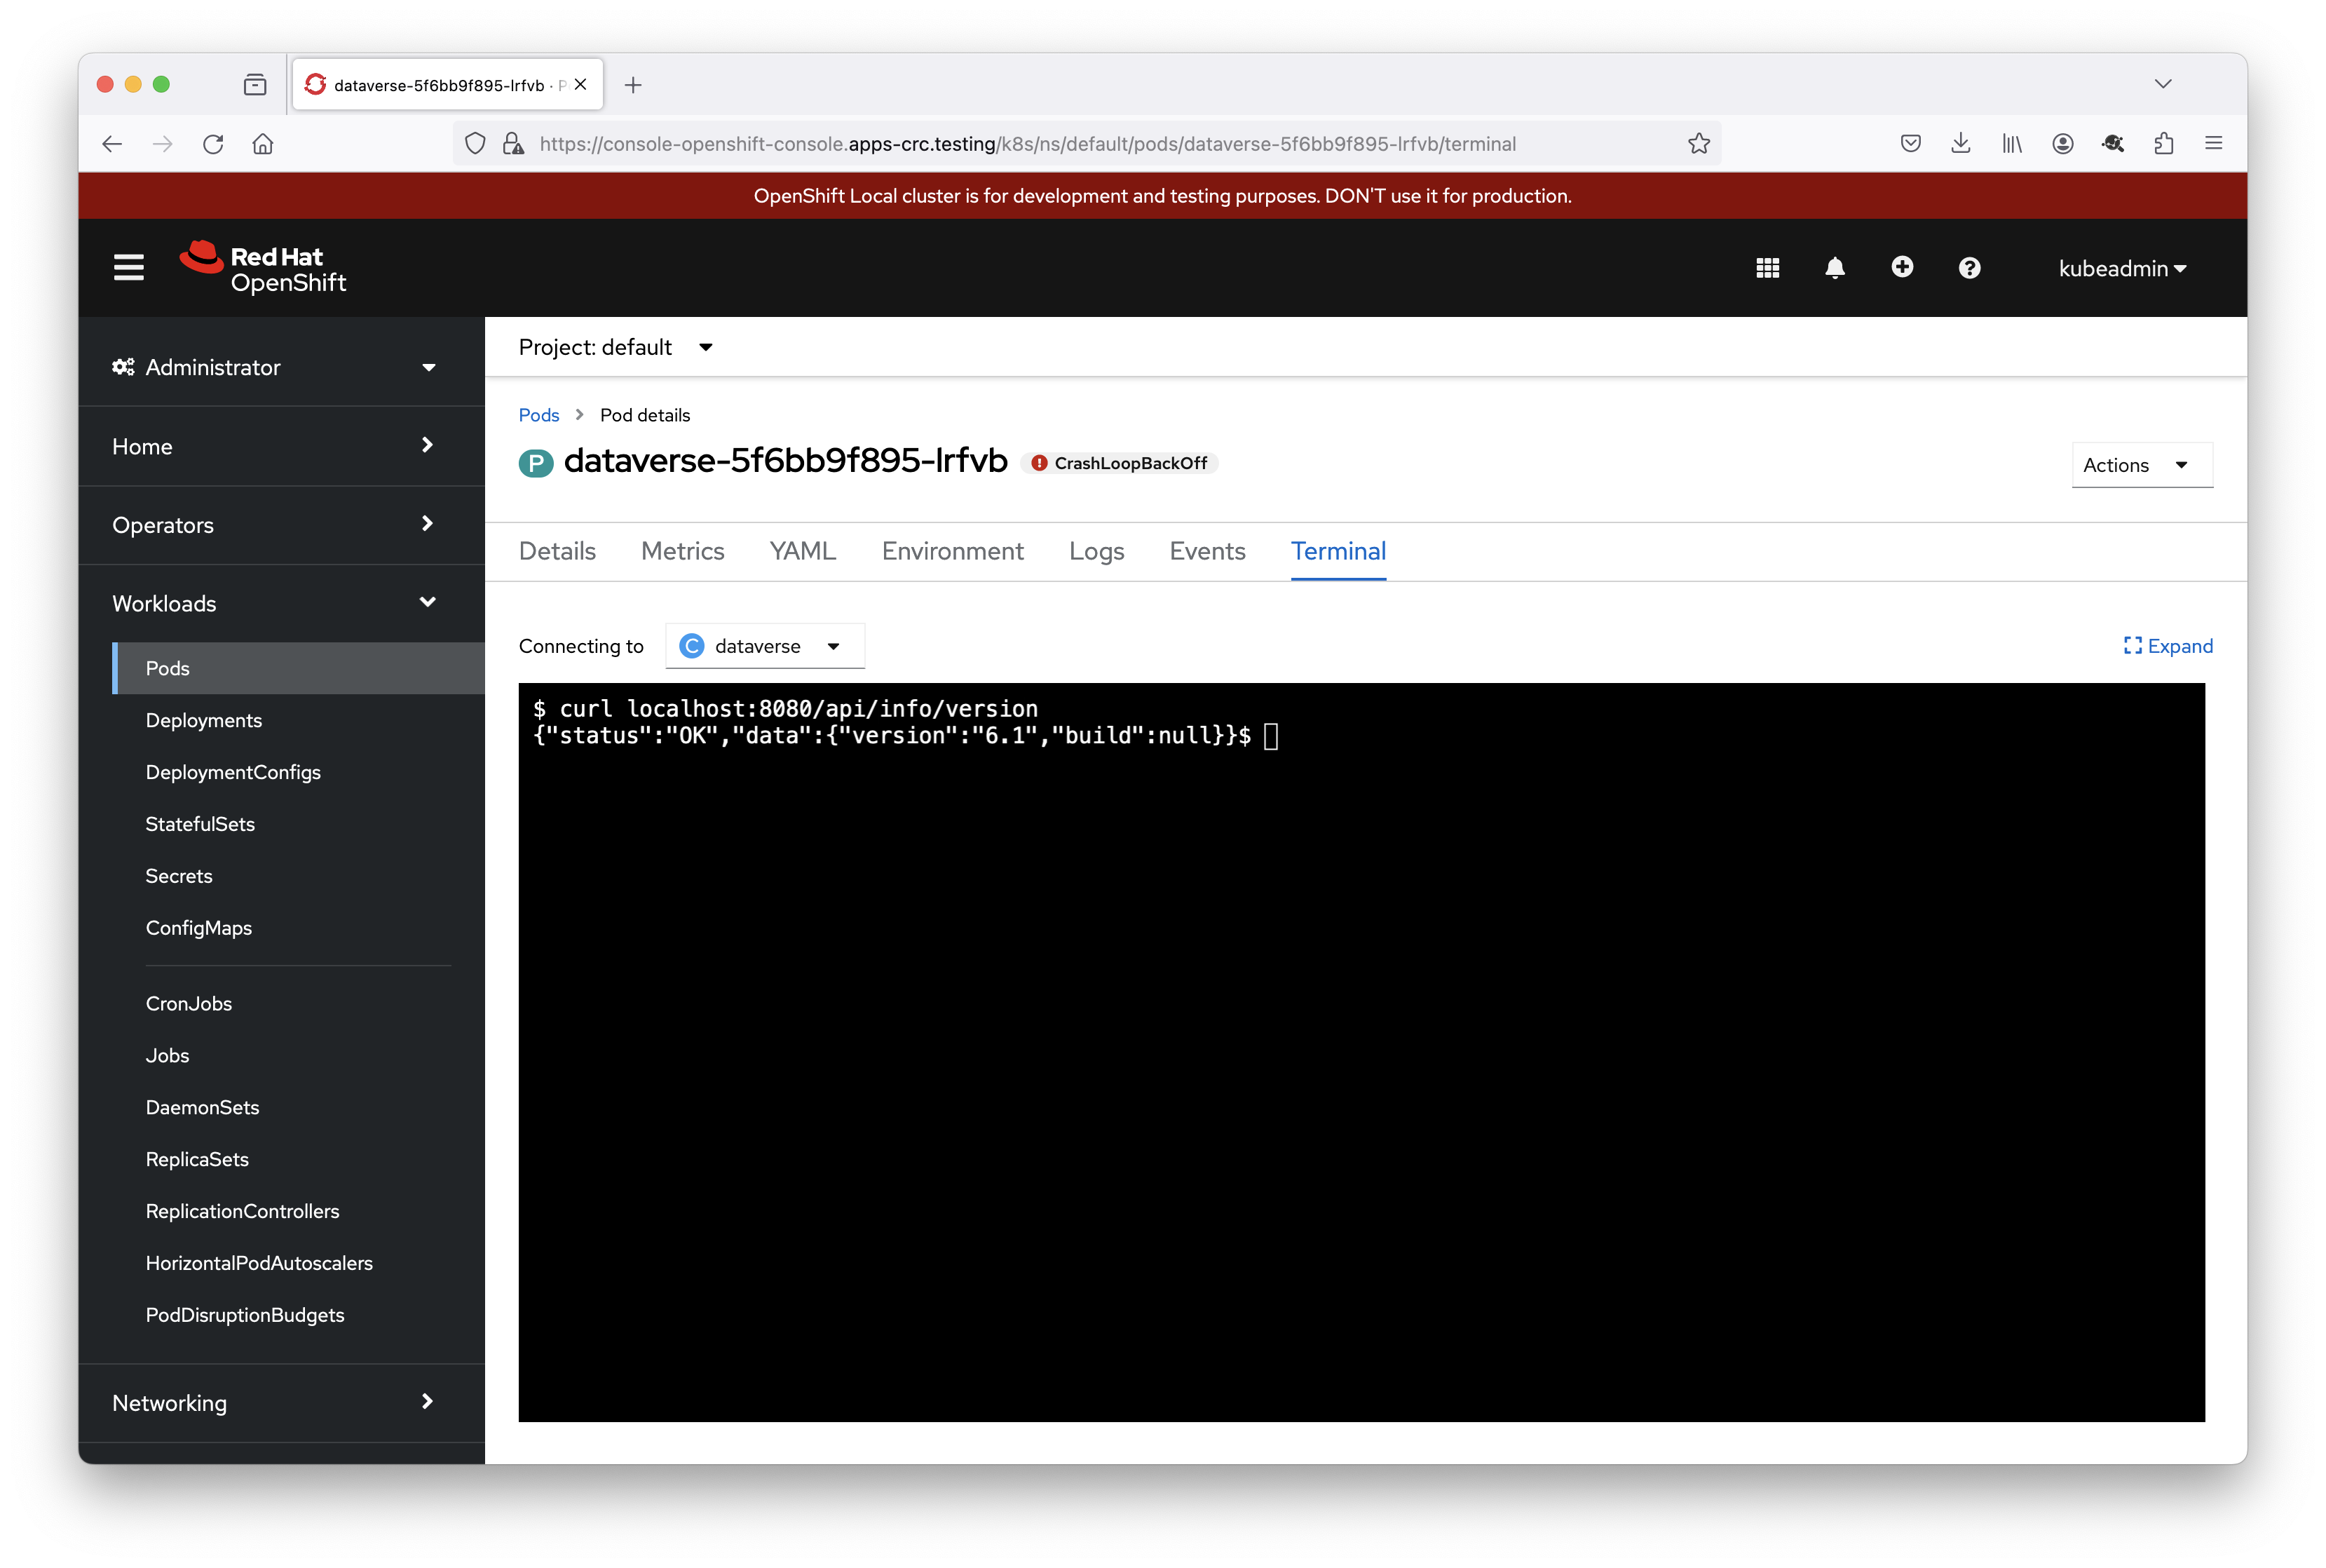Open the Firefox extensions puzzle icon
2326x1568 pixels.
point(2163,144)
